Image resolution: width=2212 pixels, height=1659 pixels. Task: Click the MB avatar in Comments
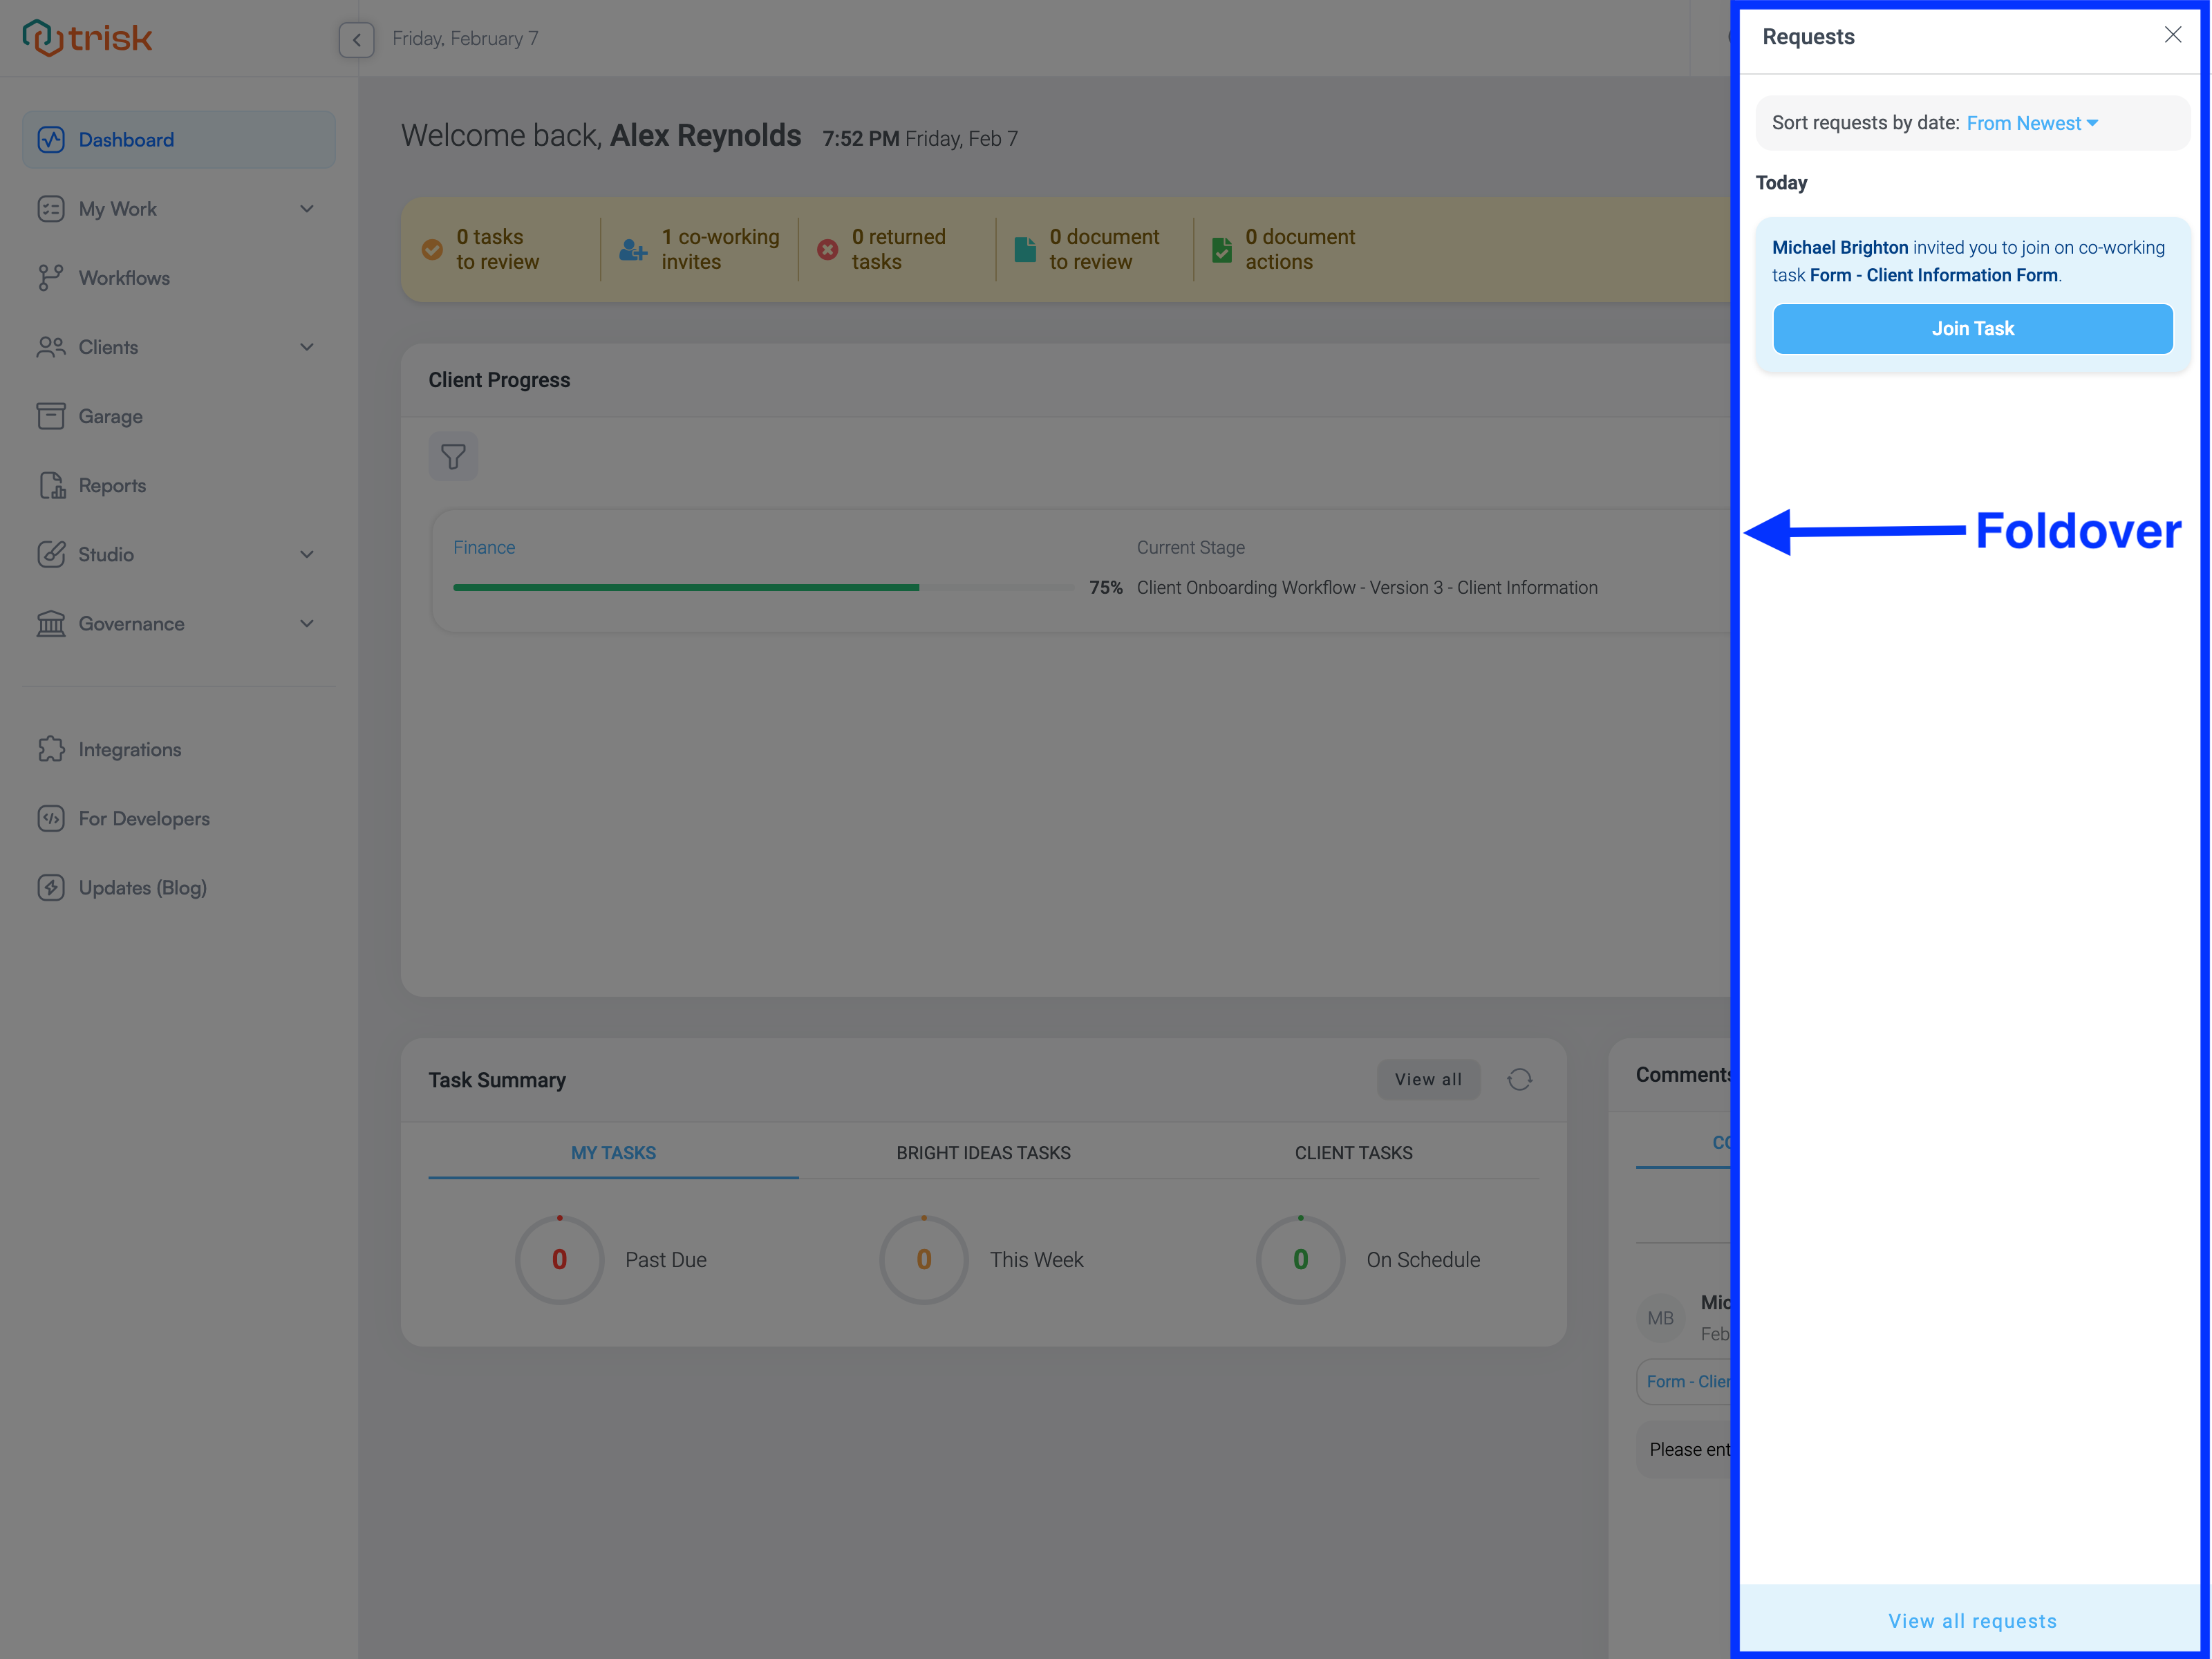click(1660, 1318)
